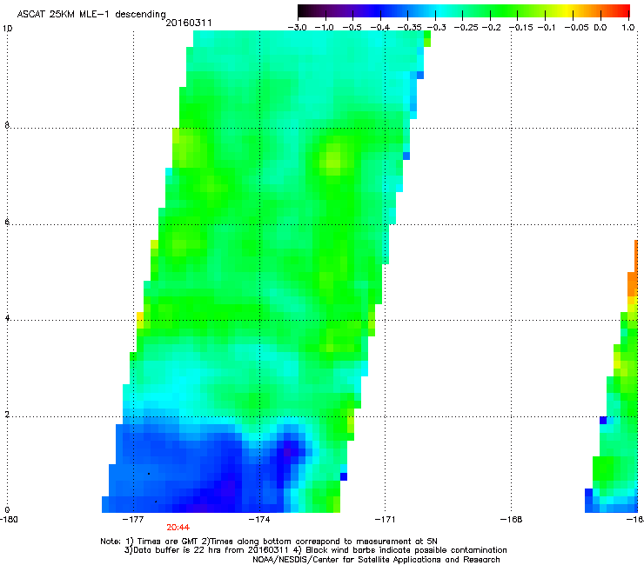Image resolution: width=644 pixels, height=565 pixels.
Task: Click the color bar label 0.0
Action: [600, 28]
